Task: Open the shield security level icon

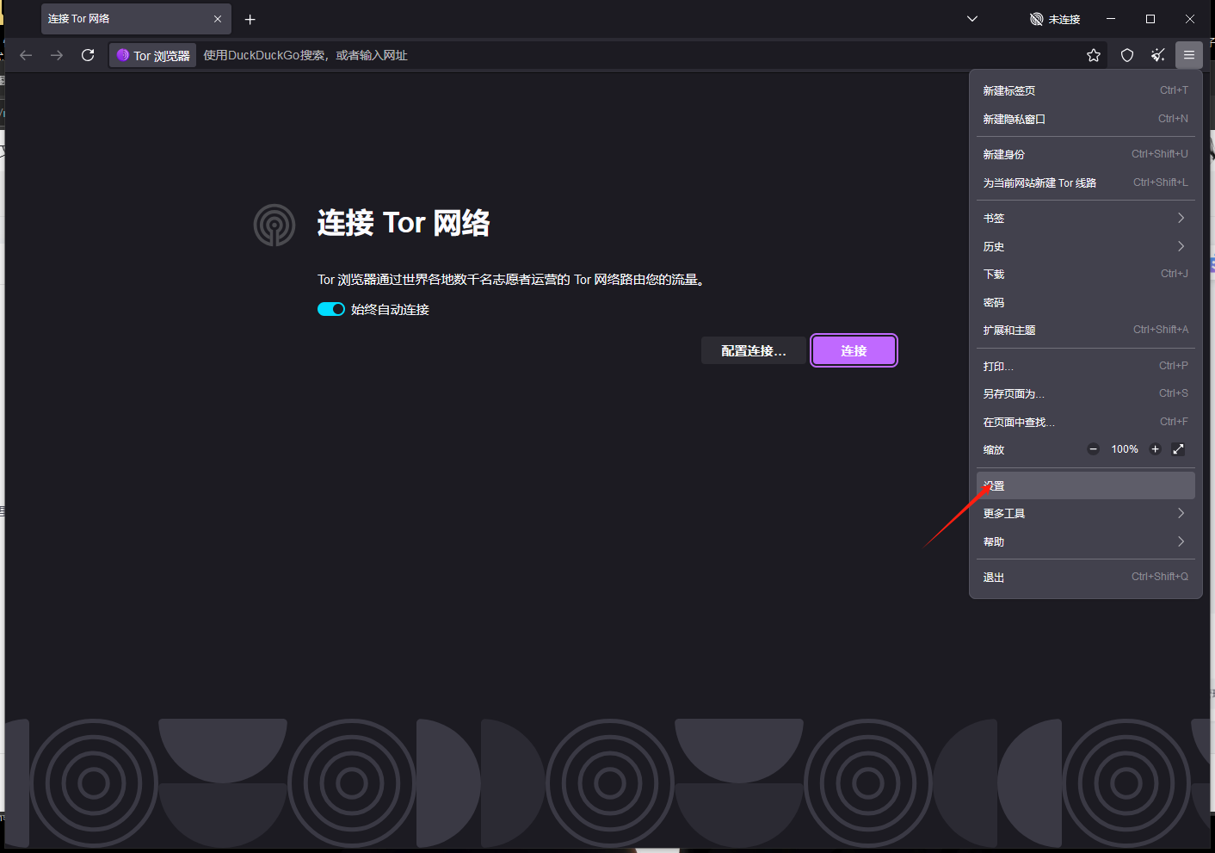Action: point(1127,55)
